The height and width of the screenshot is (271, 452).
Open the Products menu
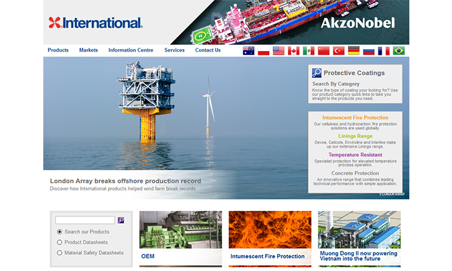point(58,50)
